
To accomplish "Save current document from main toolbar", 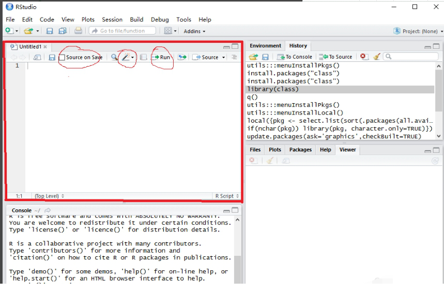I will 50,31.
